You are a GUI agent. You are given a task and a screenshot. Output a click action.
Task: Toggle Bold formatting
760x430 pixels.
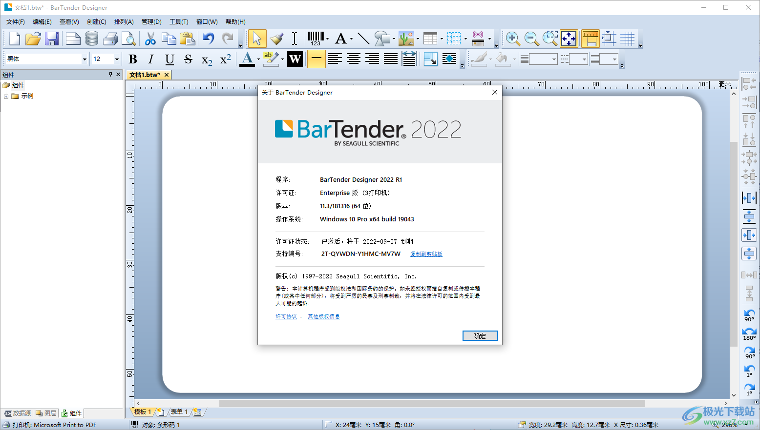pos(132,59)
